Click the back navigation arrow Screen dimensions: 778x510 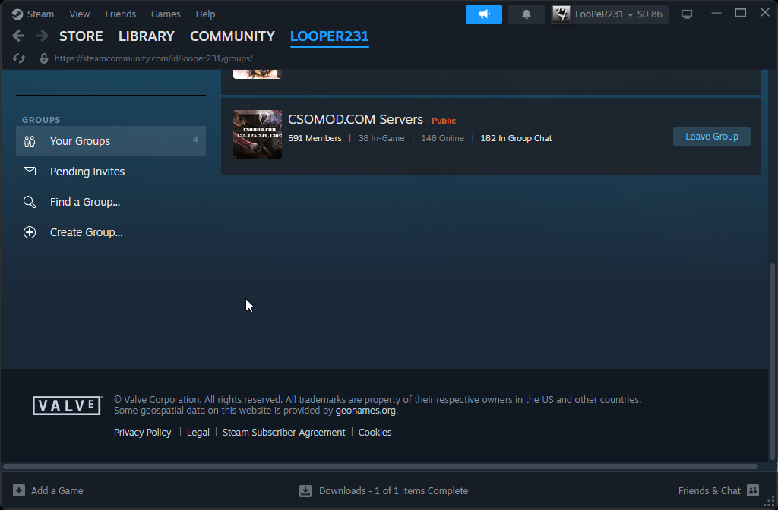(18, 36)
